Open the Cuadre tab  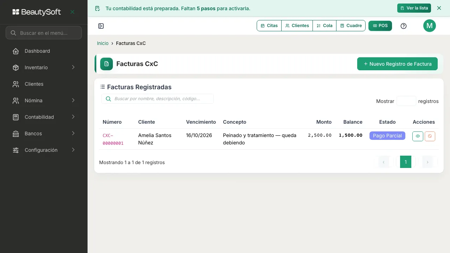click(x=351, y=26)
